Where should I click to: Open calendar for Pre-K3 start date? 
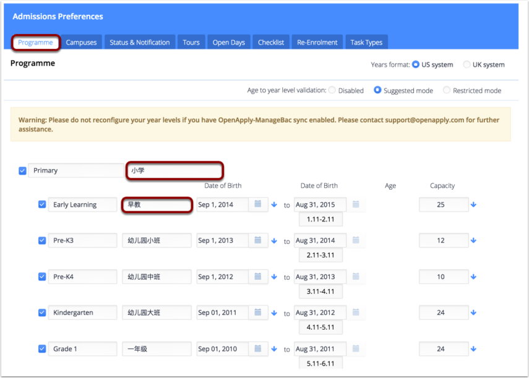coord(258,240)
